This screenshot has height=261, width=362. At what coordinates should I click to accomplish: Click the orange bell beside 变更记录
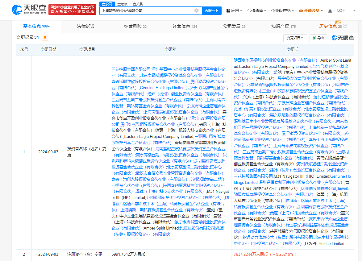coord(45,37)
